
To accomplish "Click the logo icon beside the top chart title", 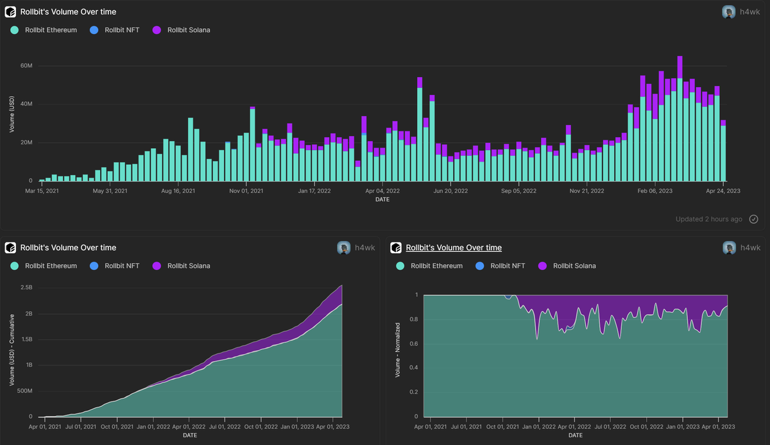I will (x=10, y=12).
